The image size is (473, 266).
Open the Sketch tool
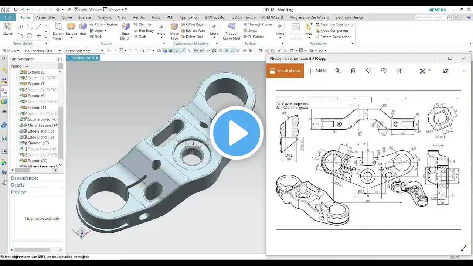click(8, 29)
